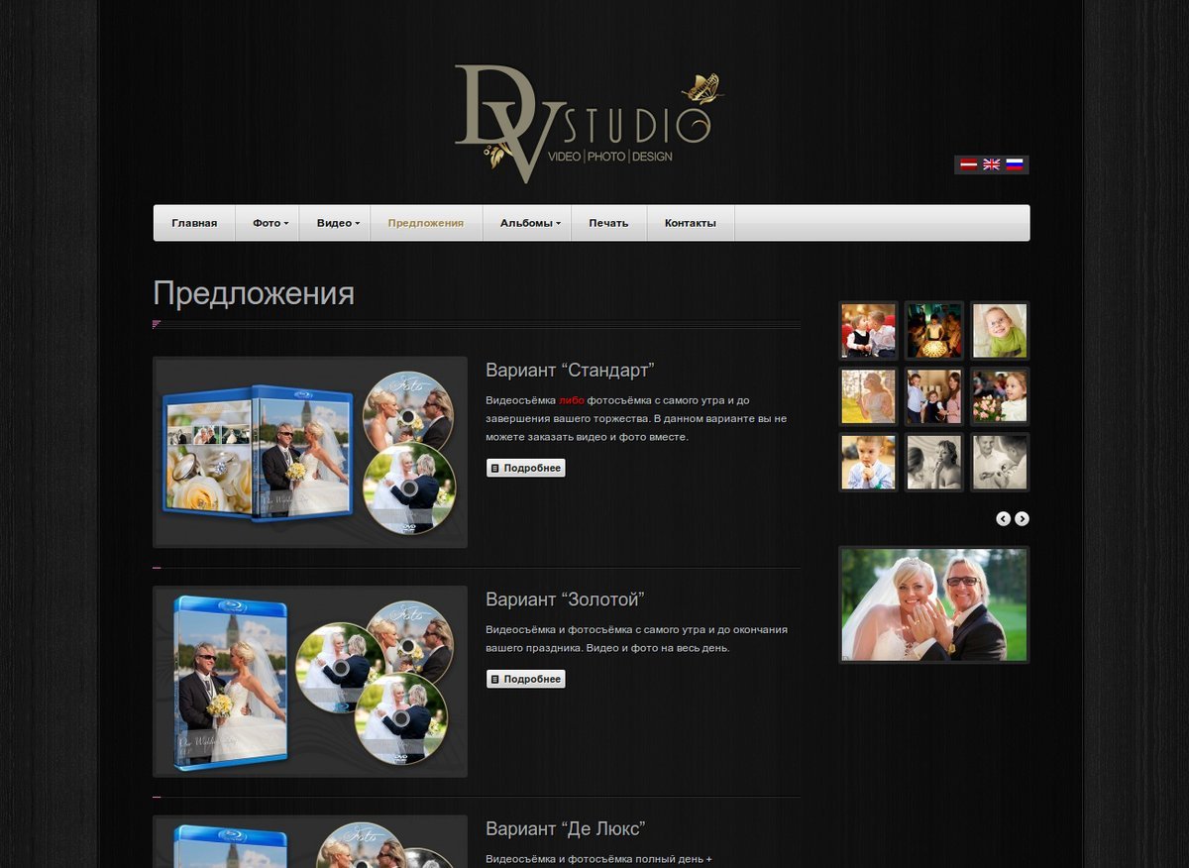Navigate to the Контакты page
The height and width of the screenshot is (868, 1189).
pos(690,223)
